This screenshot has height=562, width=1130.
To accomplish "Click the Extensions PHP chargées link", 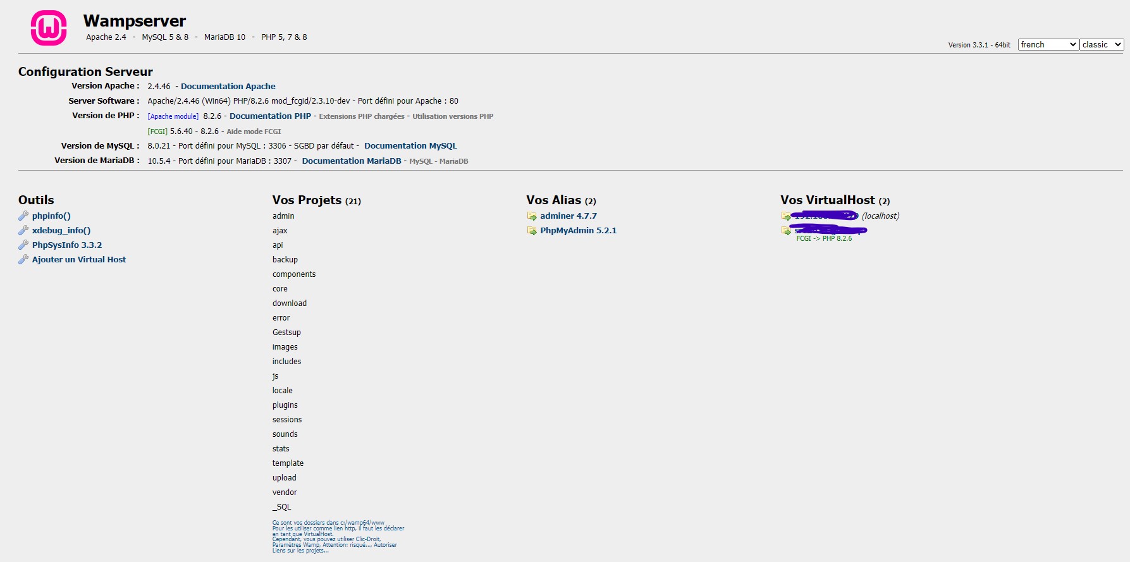I will 361,116.
